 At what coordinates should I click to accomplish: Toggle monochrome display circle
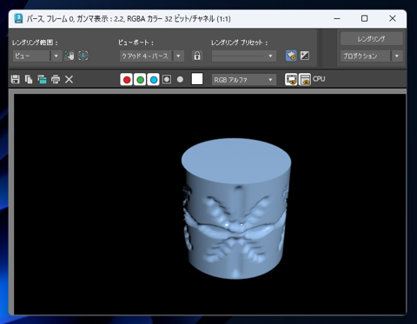(180, 79)
